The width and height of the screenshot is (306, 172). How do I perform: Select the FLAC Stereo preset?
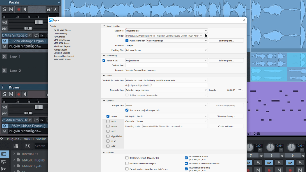click(x=60, y=37)
